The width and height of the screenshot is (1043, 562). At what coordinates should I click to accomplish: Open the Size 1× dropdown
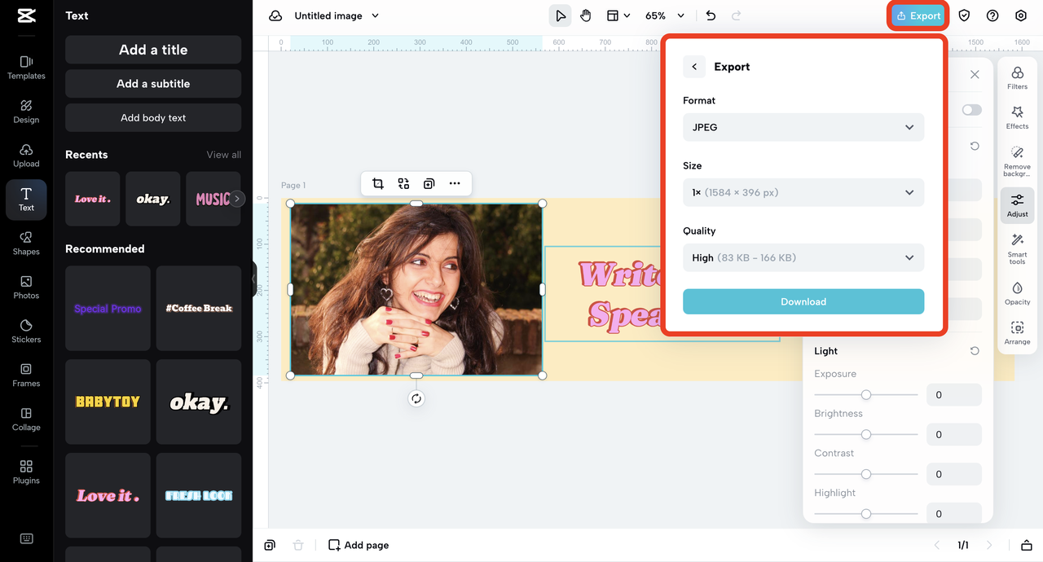pyautogui.click(x=803, y=192)
